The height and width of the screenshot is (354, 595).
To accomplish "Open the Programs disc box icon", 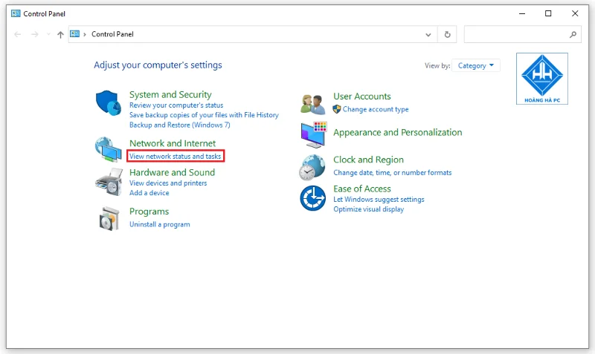I will tap(109, 218).
